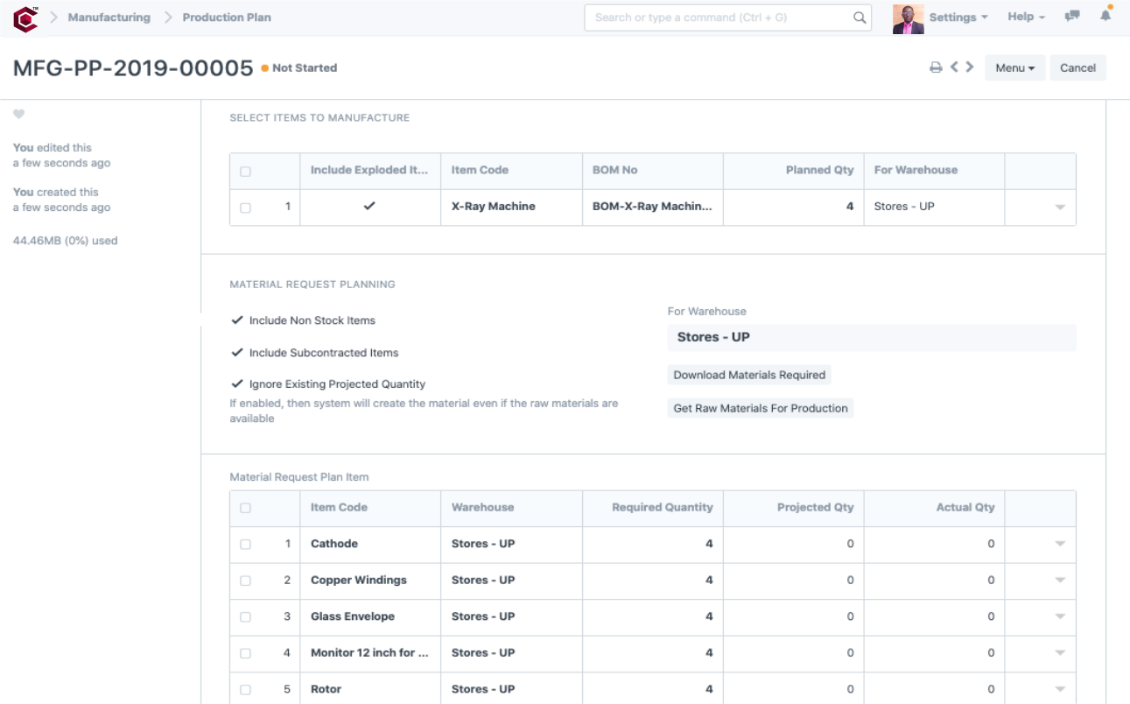The height and width of the screenshot is (704, 1130).
Task: Tick the Cathode row checkbox
Action: click(x=245, y=544)
